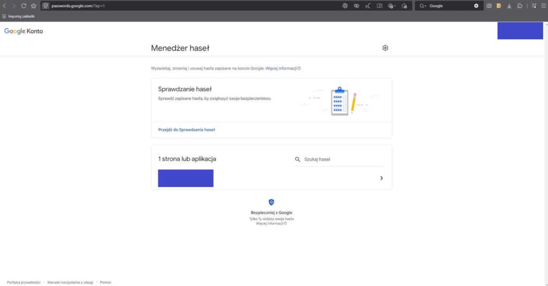Open password manager settings gear
Screen dimensions: 548x286
coord(385,48)
